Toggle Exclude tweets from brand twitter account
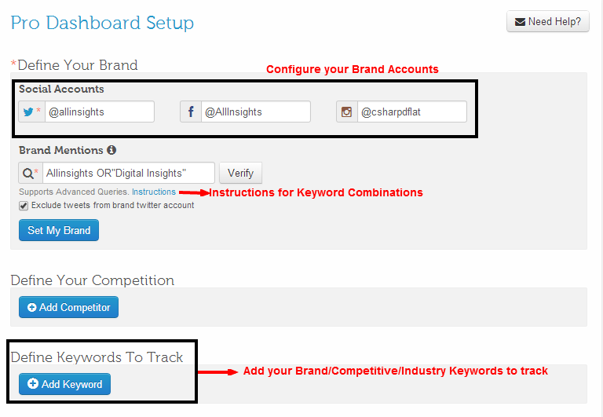Viewport: 603px width, 417px height. point(24,206)
